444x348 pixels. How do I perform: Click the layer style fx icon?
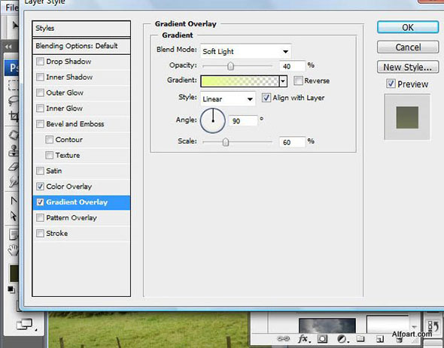303,338
